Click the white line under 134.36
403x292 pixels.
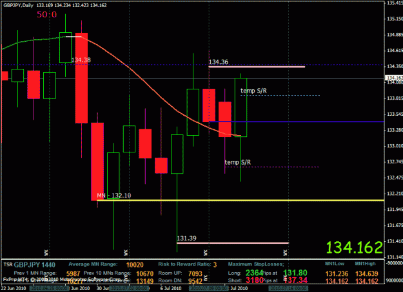257,67
